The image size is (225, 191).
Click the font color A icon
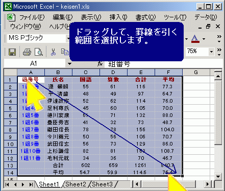[195, 39]
